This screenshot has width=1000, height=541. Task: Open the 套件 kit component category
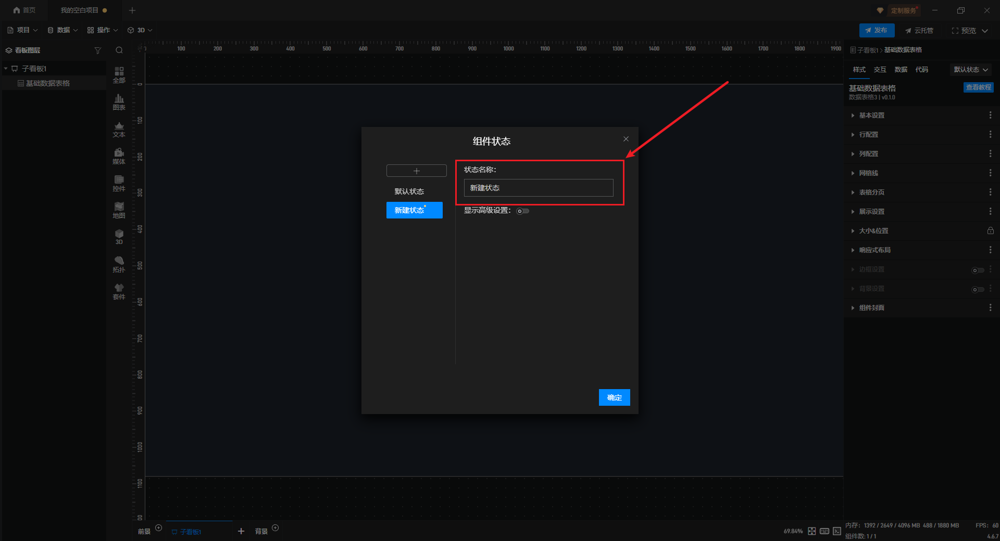click(119, 291)
